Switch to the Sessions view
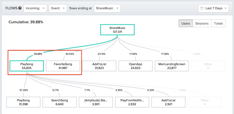This screenshot has height=114, width=234. pos(202,23)
